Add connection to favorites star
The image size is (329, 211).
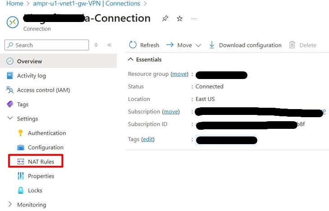[179, 18]
